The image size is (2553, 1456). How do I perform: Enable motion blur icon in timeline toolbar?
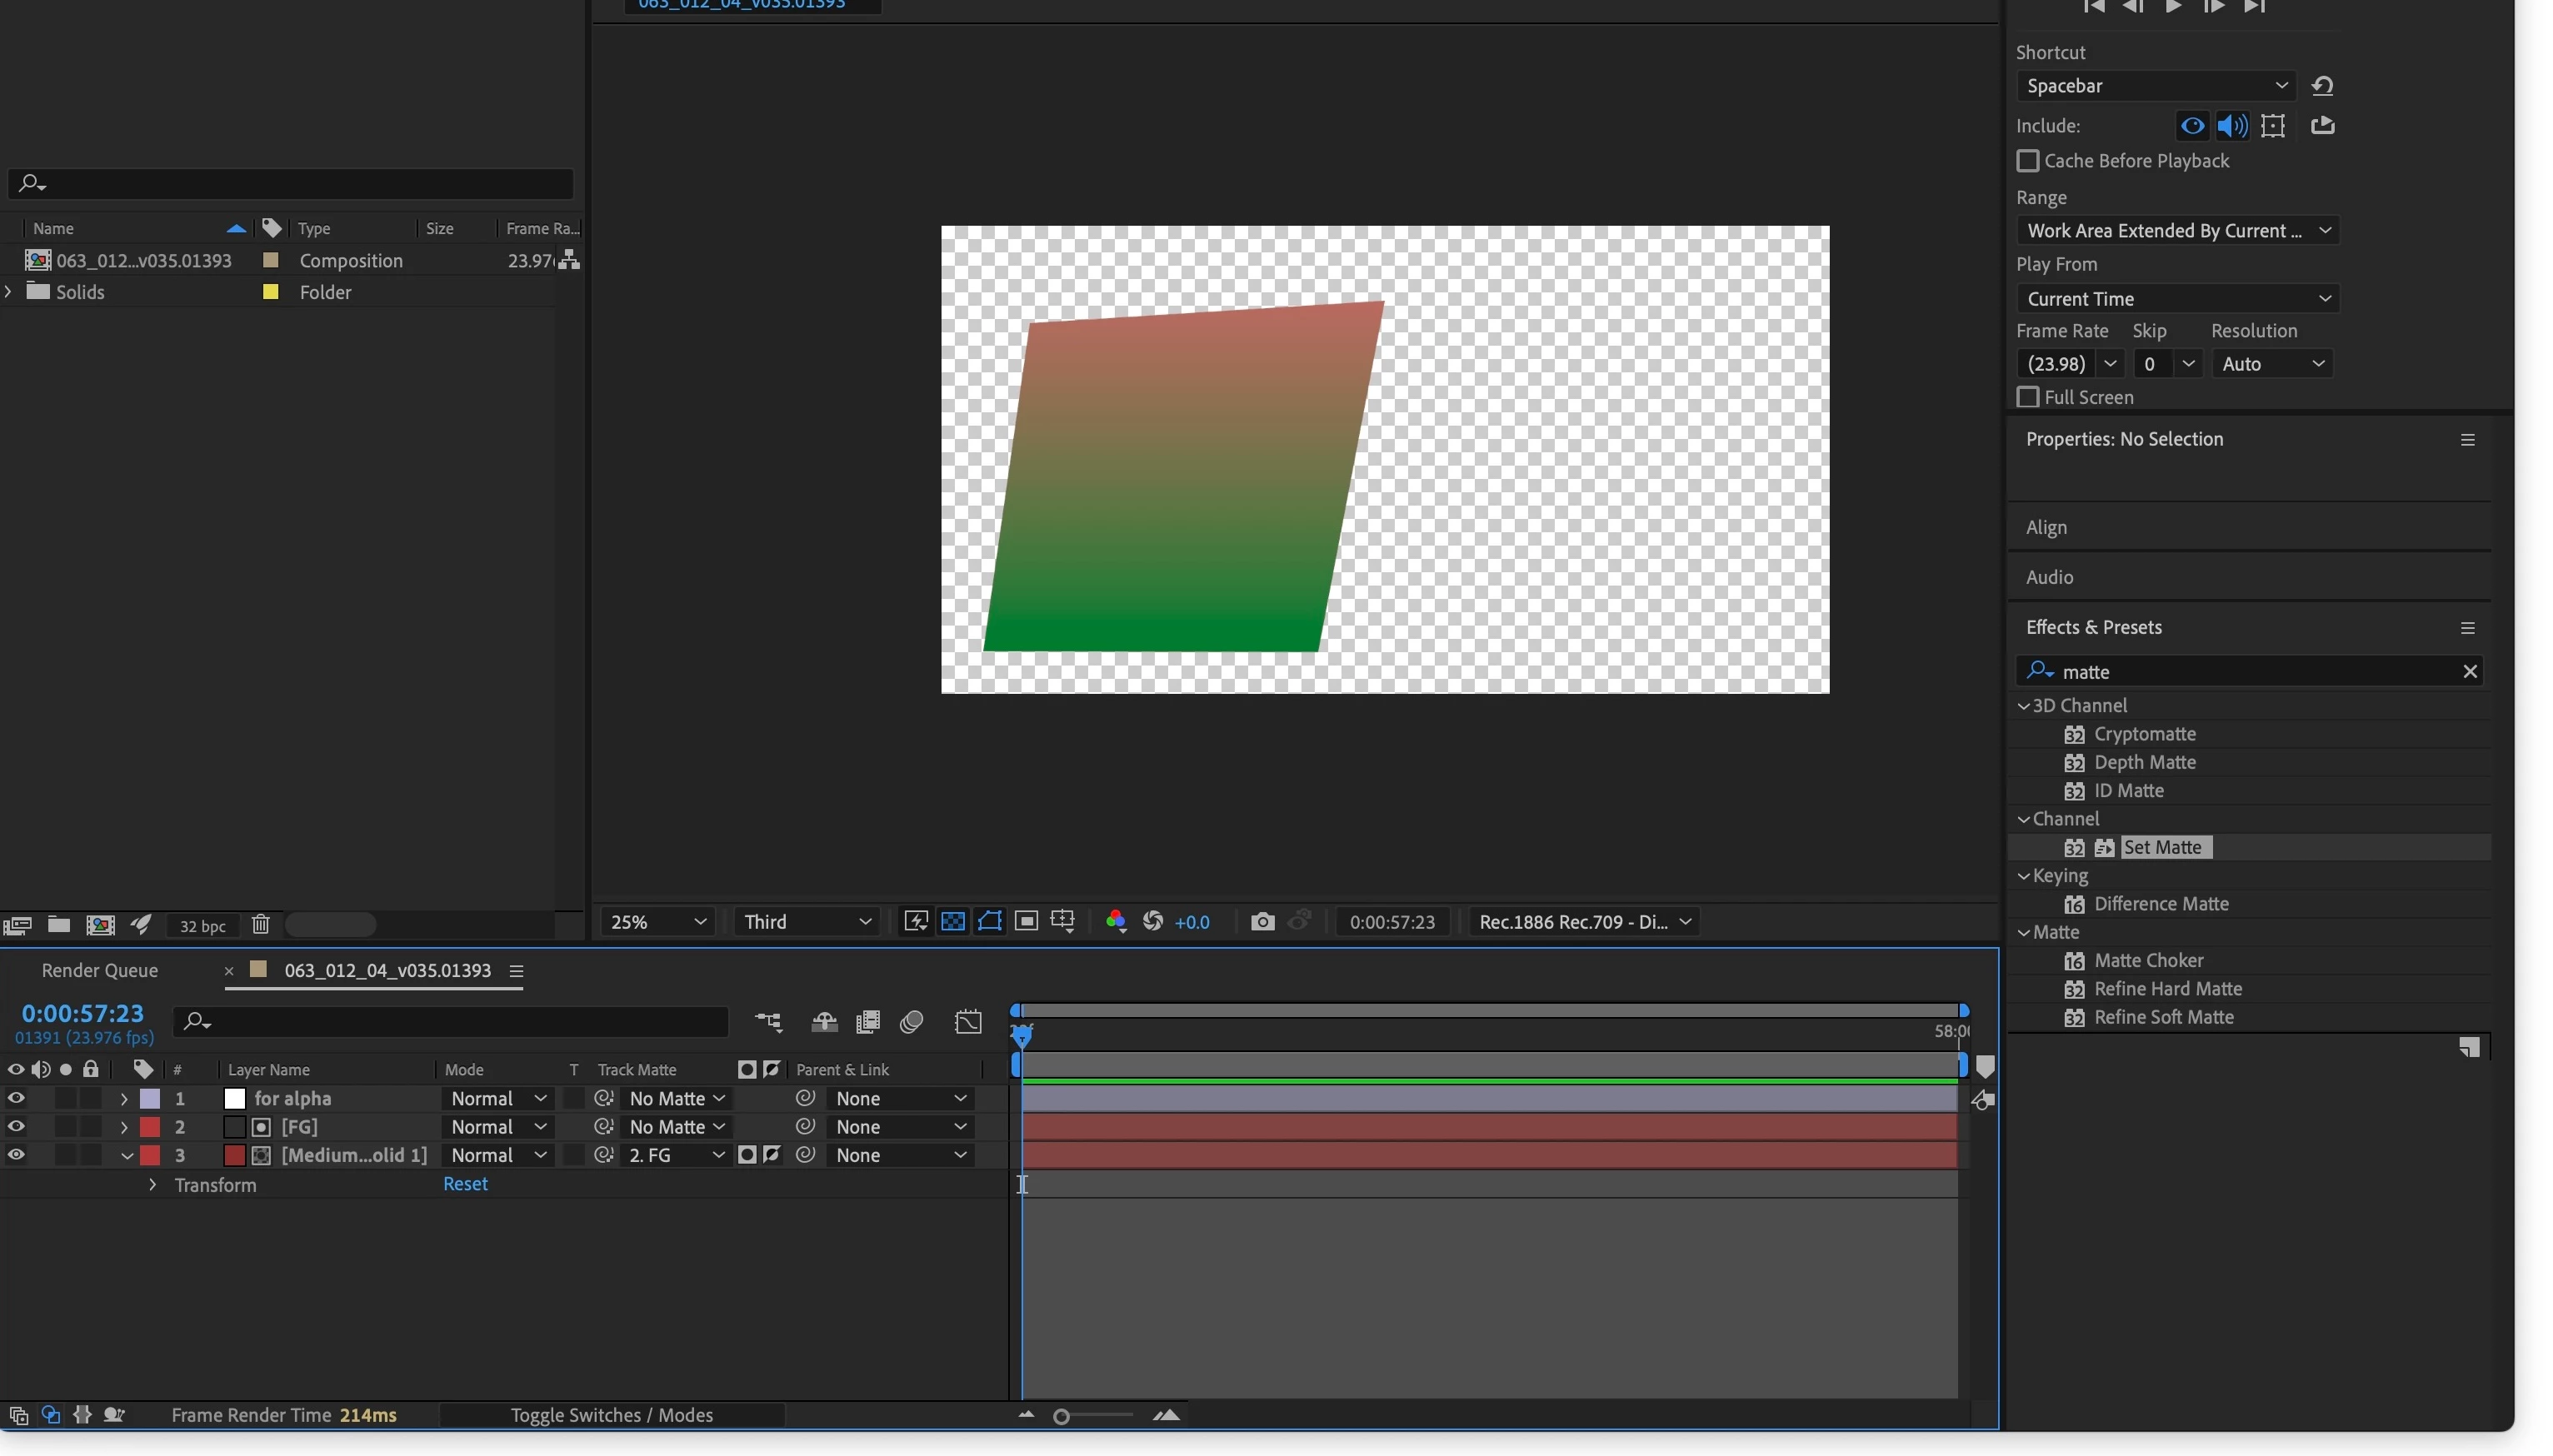[x=911, y=1022]
